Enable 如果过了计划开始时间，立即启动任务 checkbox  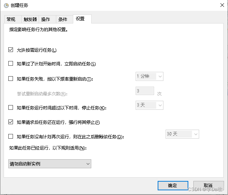click(10, 64)
